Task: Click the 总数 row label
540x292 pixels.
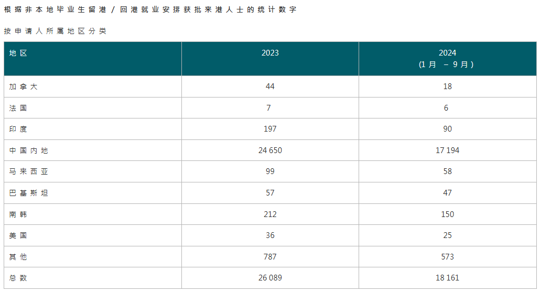Action: pos(18,278)
